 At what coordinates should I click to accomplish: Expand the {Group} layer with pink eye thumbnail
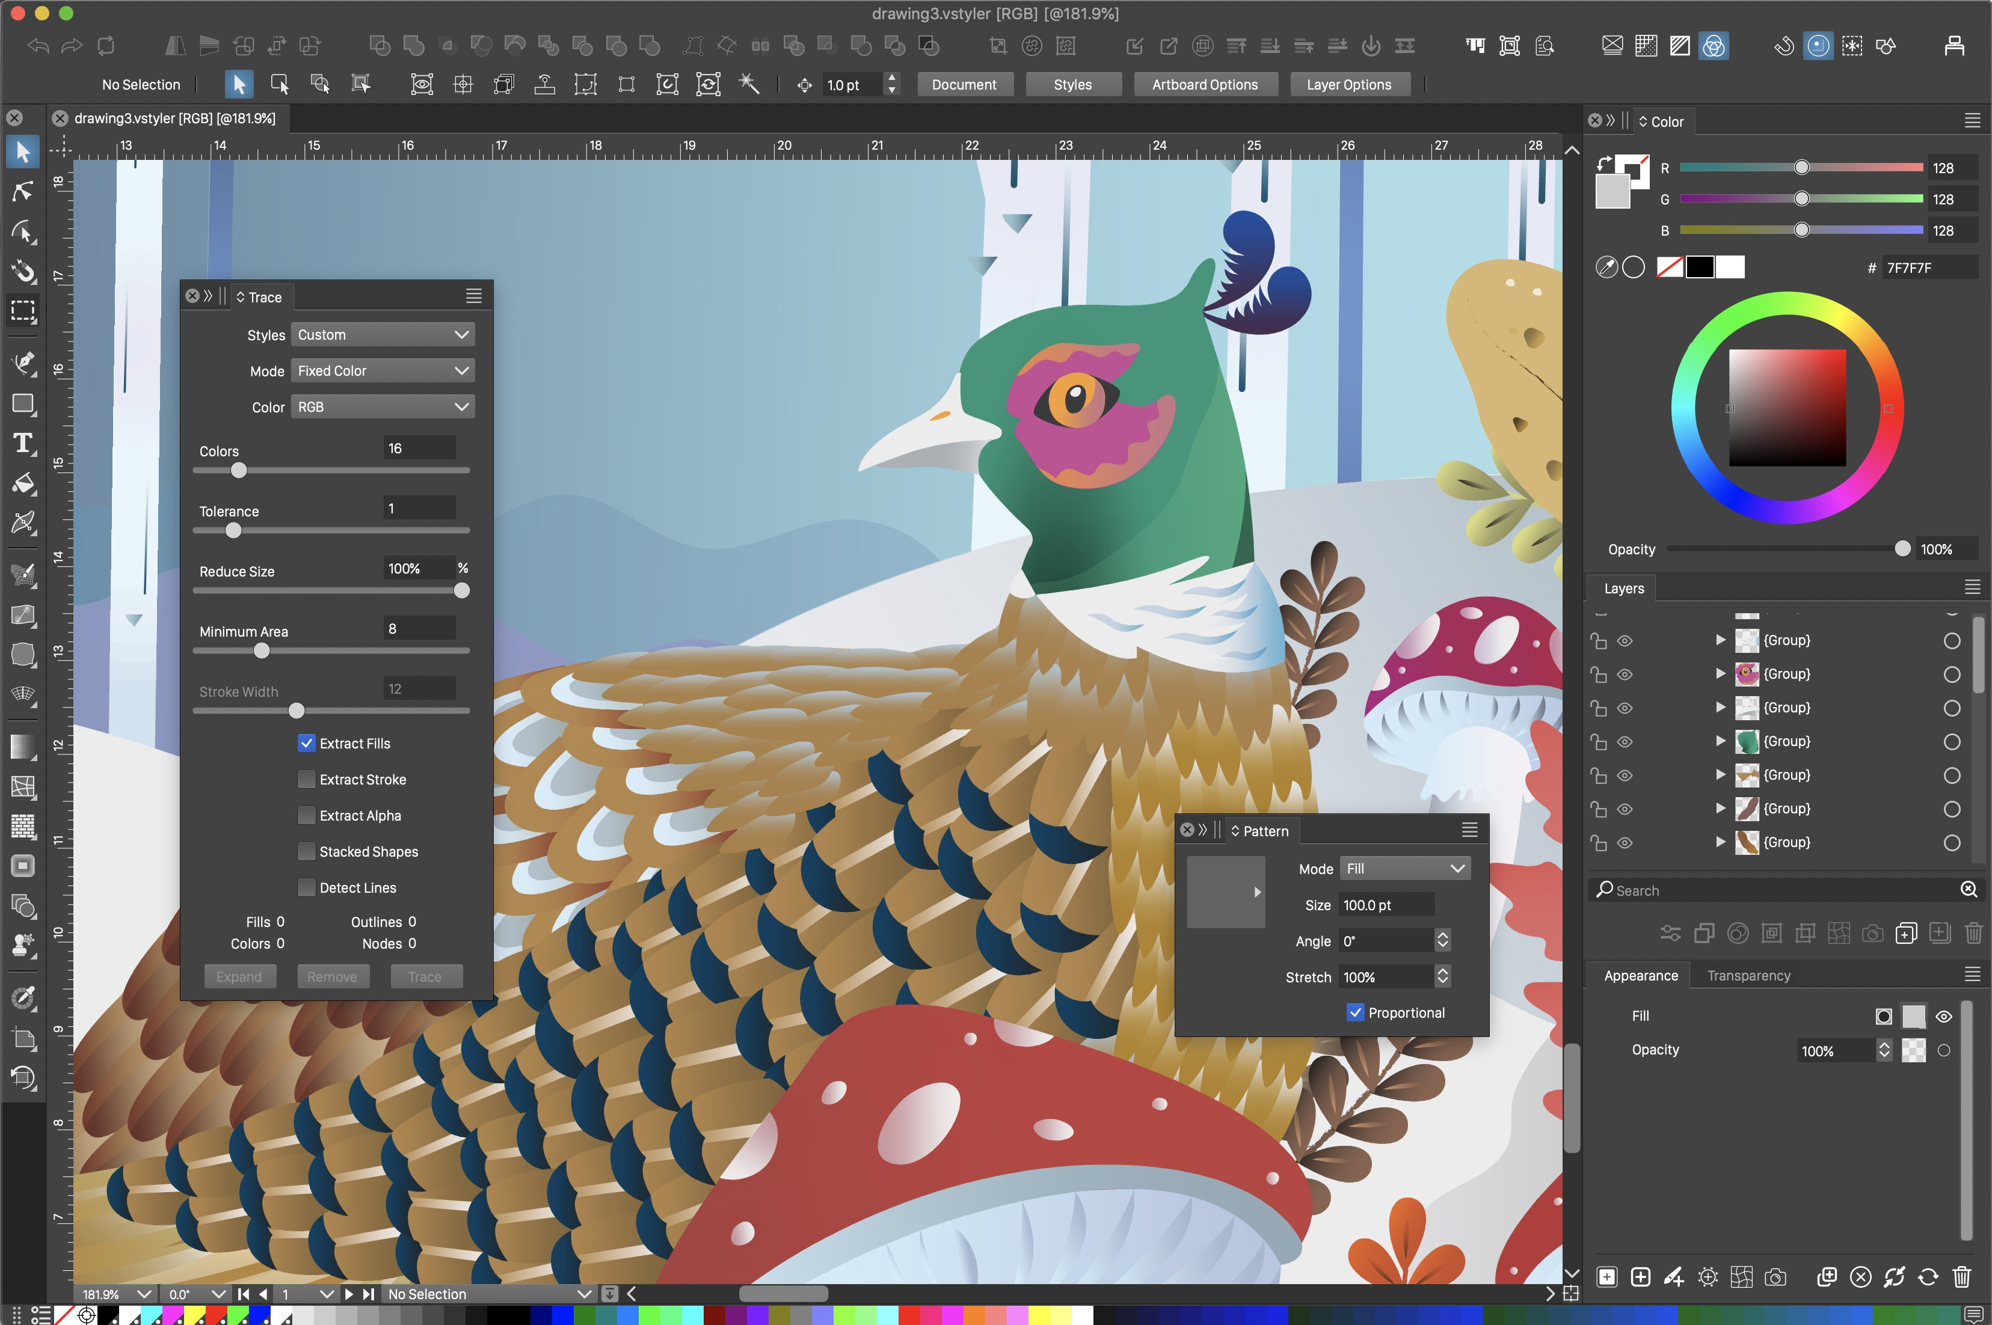[x=1720, y=673]
